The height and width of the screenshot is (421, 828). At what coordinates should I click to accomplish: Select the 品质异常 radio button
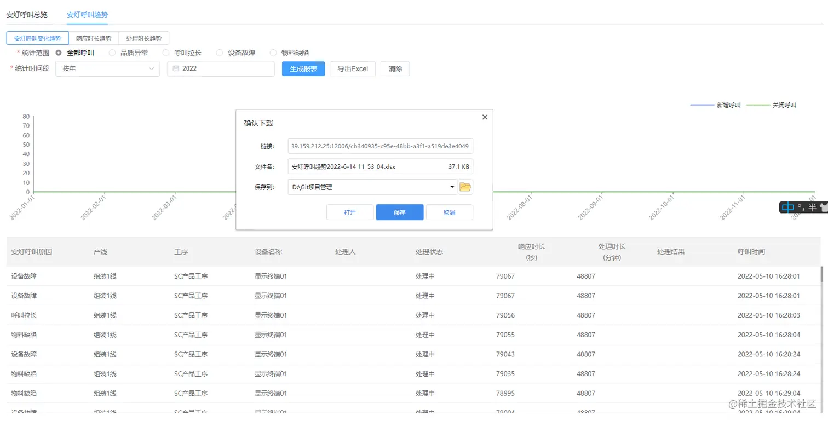[113, 53]
